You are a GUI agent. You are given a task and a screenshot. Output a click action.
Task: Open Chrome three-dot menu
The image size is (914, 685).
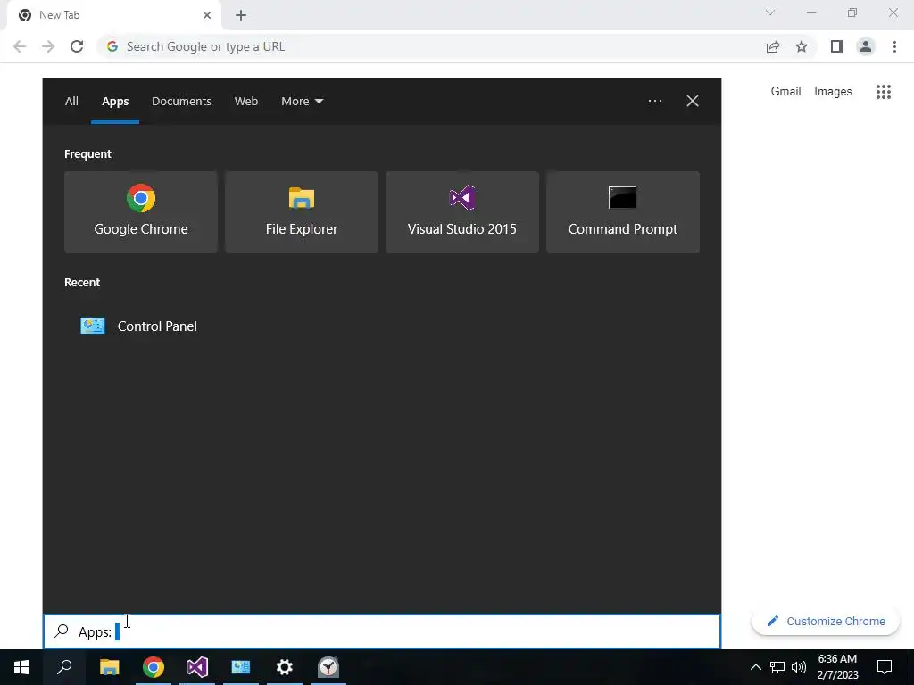tap(894, 46)
